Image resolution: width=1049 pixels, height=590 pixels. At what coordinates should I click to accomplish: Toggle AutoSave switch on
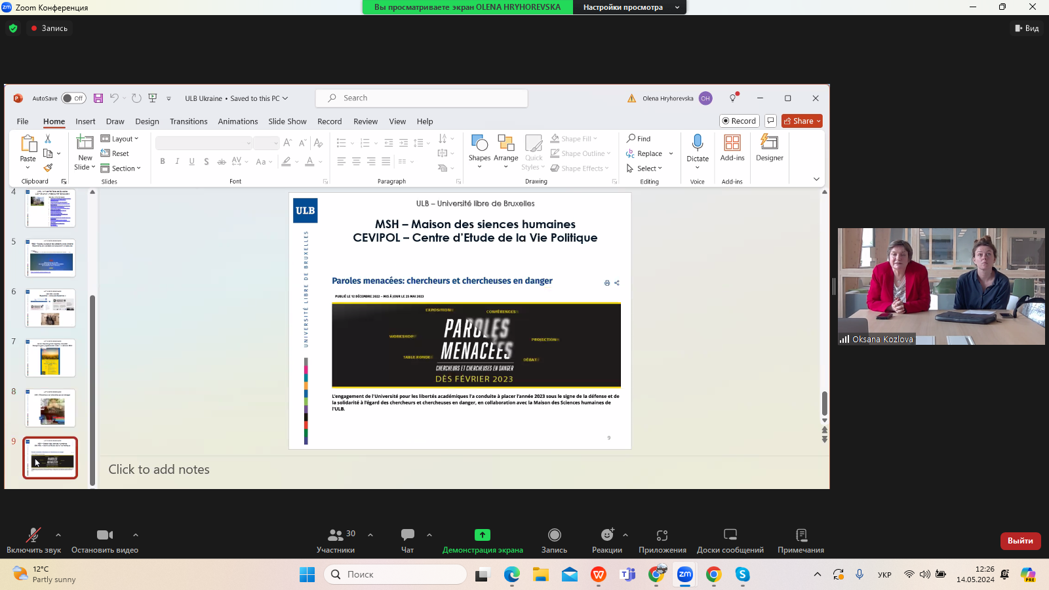(x=73, y=98)
